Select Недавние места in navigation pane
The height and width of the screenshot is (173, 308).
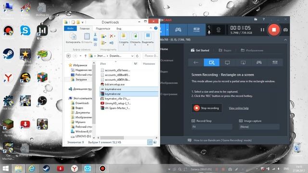click(81, 70)
